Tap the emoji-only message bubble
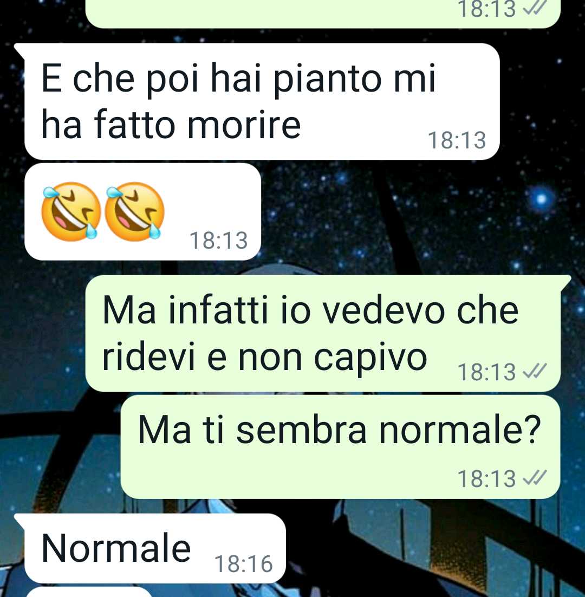Image resolution: width=585 pixels, height=597 pixels. coord(143,212)
